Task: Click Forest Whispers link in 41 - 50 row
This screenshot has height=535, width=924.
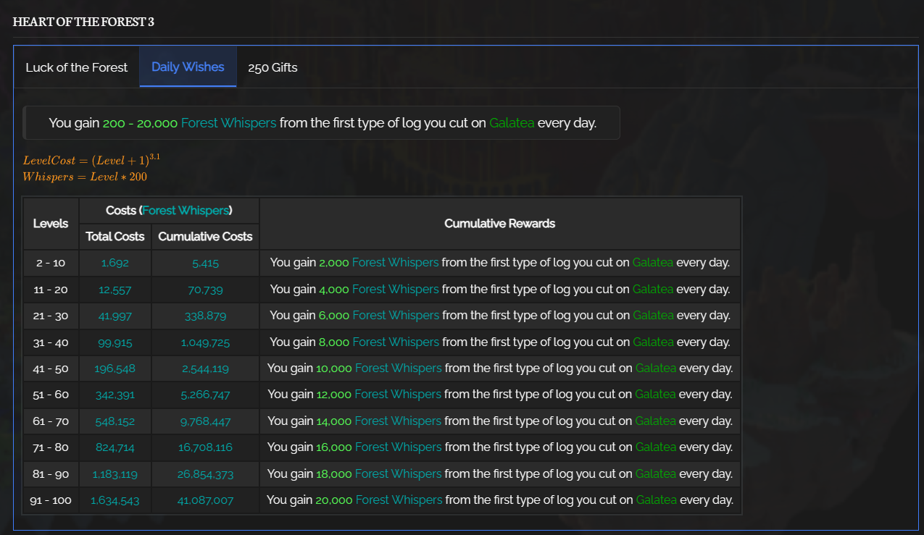Action: tap(398, 368)
